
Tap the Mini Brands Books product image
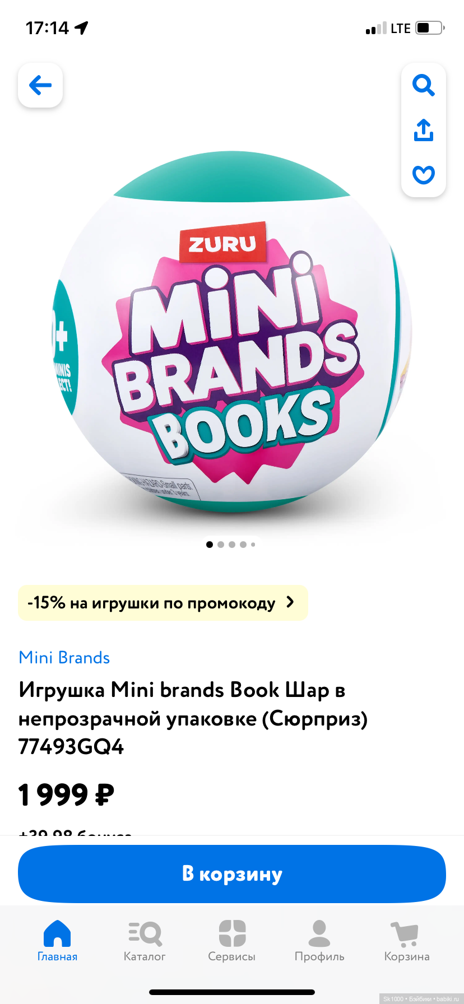click(x=232, y=332)
